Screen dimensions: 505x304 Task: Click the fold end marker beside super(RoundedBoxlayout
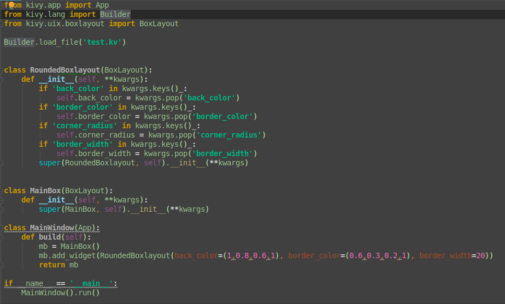tap(2, 163)
